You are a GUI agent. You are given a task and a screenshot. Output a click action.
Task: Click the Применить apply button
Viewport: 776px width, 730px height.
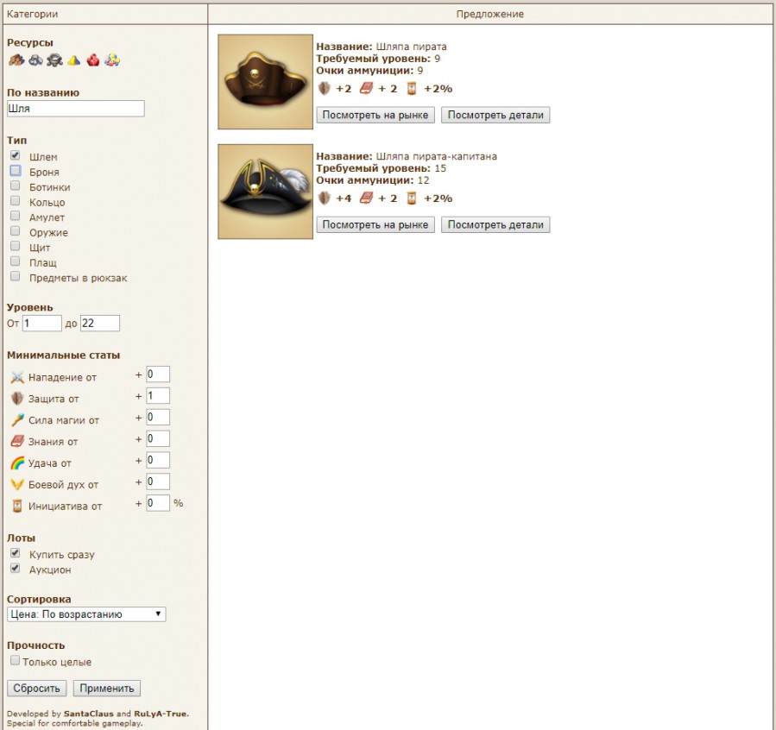tap(107, 688)
